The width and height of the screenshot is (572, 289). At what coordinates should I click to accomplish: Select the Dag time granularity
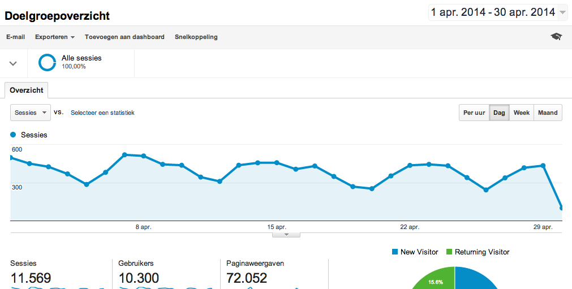click(499, 113)
